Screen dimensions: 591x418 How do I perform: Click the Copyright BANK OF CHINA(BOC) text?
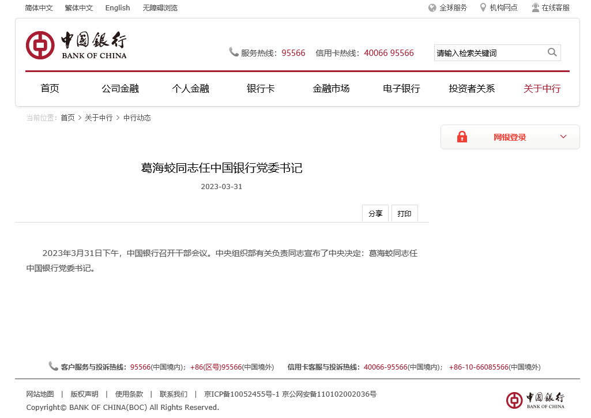tap(122, 407)
